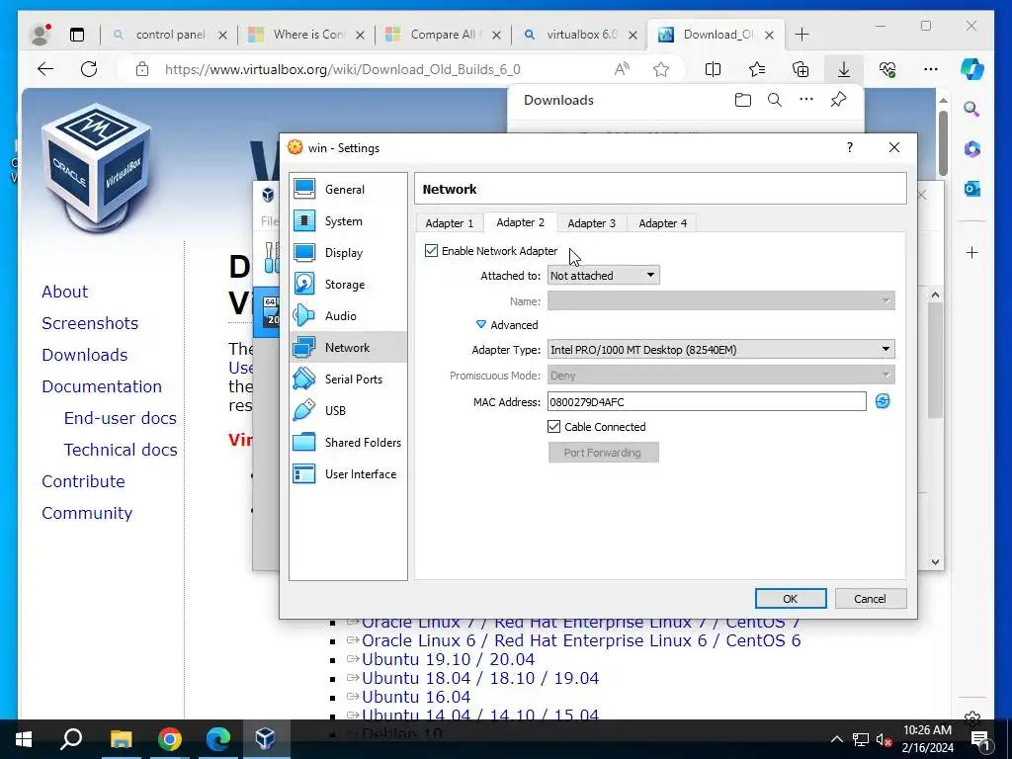Open Technical docs link
Viewport: 1012px width, 759px height.
[x=120, y=450]
